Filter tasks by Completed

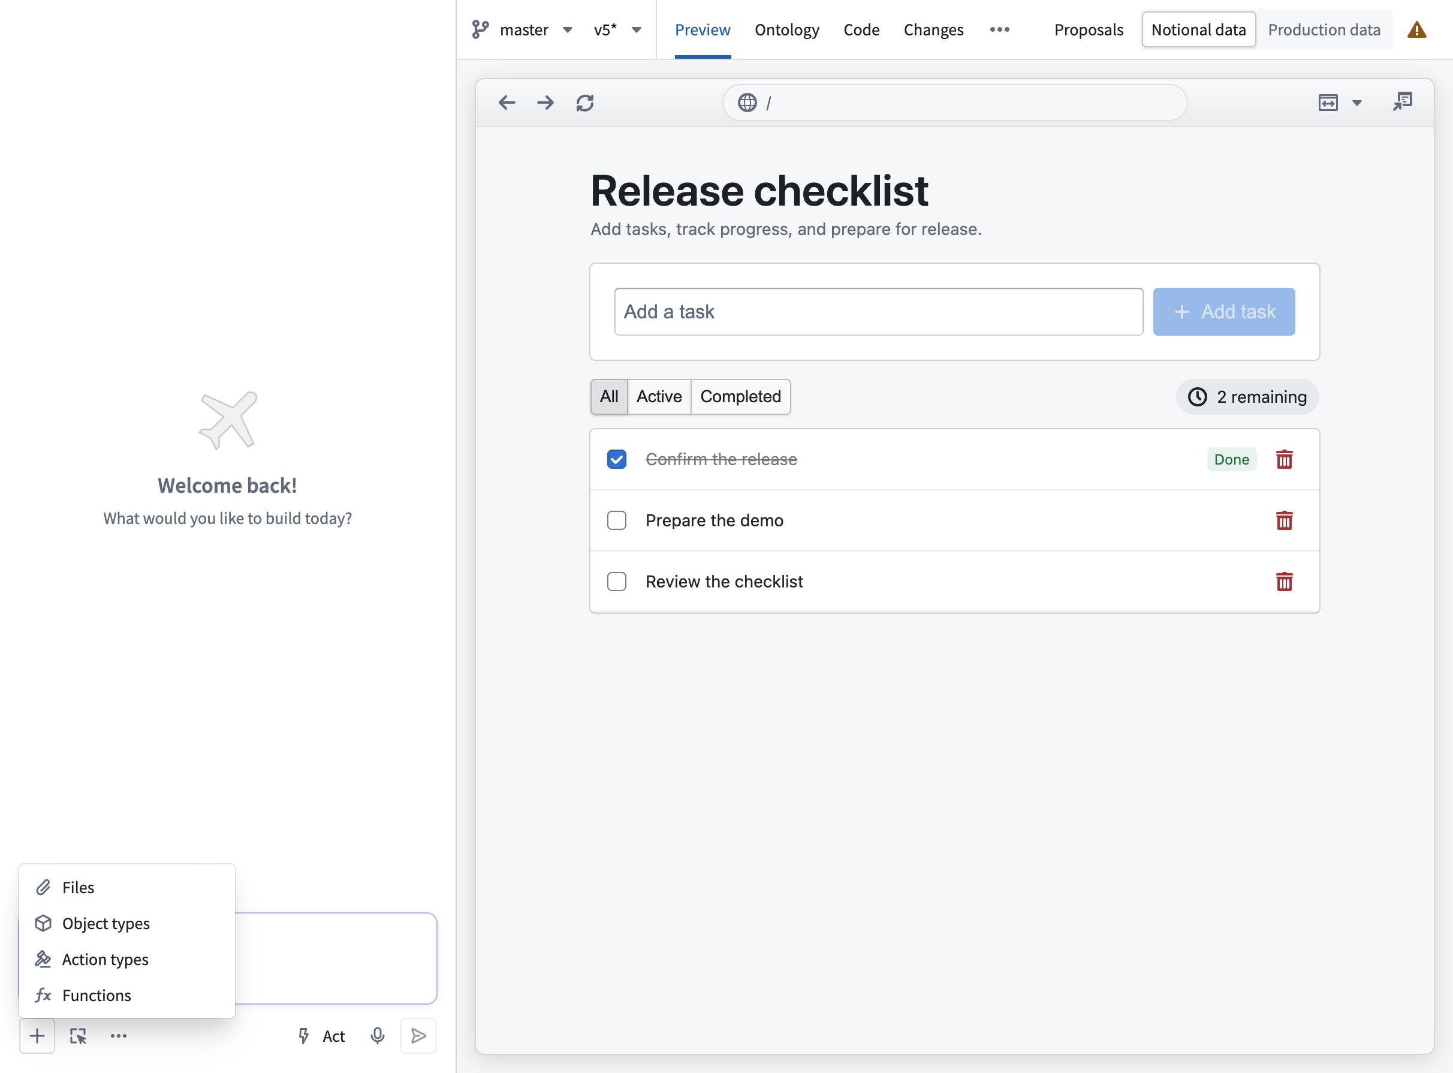click(x=740, y=396)
